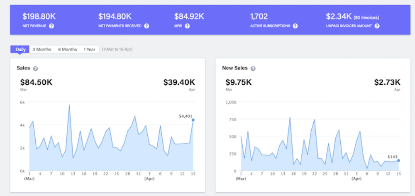Open the Sales chart help icon
This screenshot has width=415, height=196.
coord(35,69)
